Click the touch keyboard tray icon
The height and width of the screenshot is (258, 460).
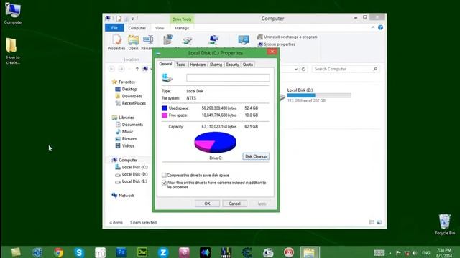tap(379, 253)
